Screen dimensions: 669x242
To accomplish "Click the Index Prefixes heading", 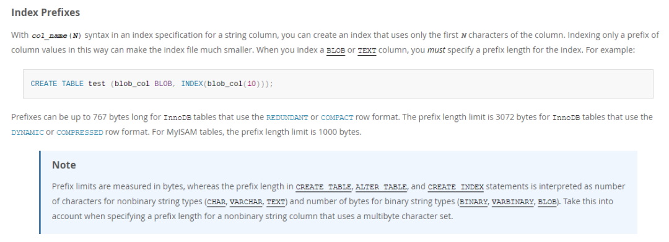I will (x=46, y=12).
